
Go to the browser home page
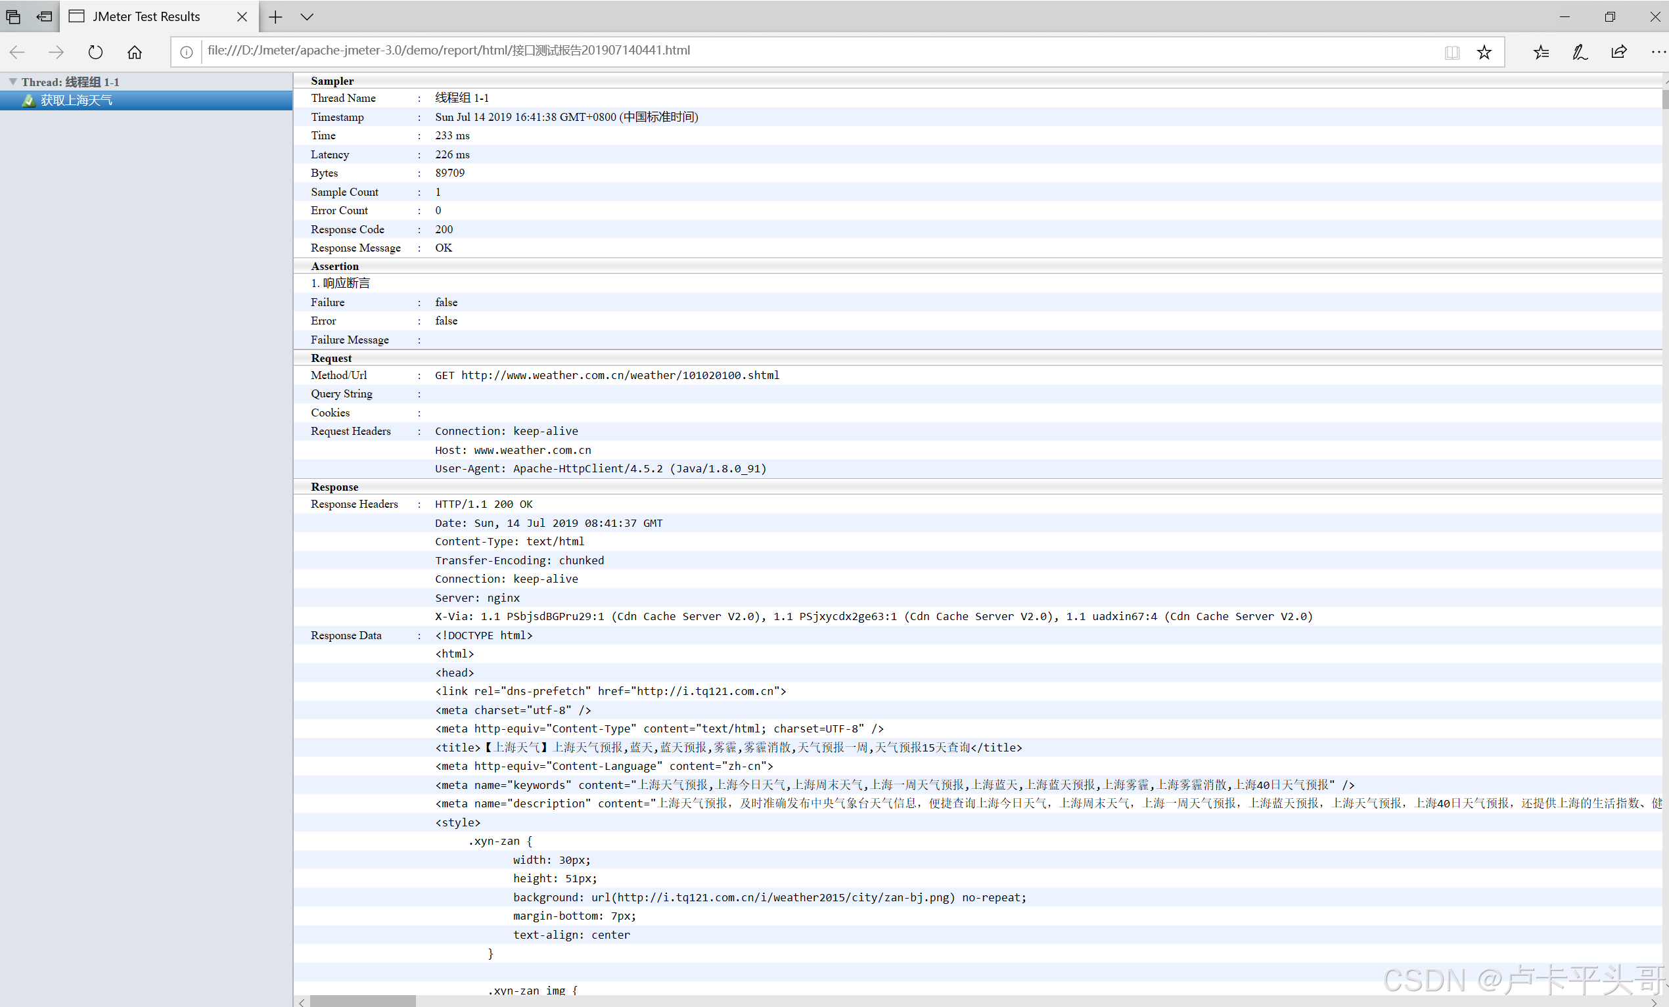(135, 51)
